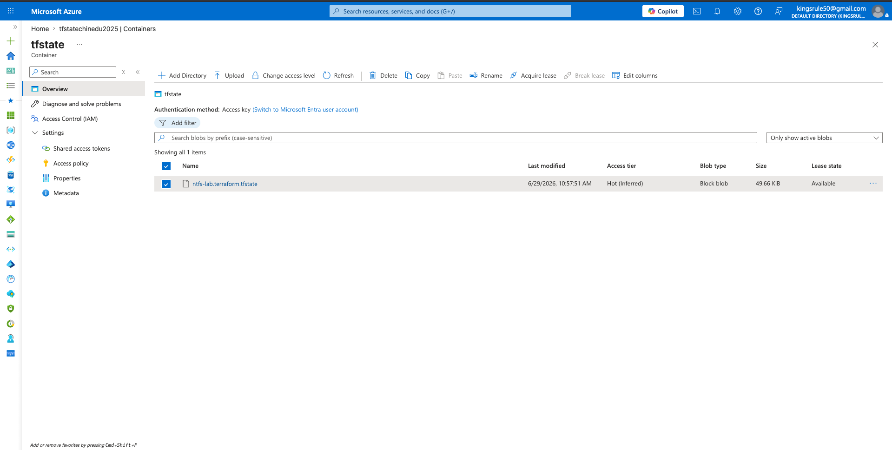
Task: Open Notifications bell icon
Action: (717, 11)
